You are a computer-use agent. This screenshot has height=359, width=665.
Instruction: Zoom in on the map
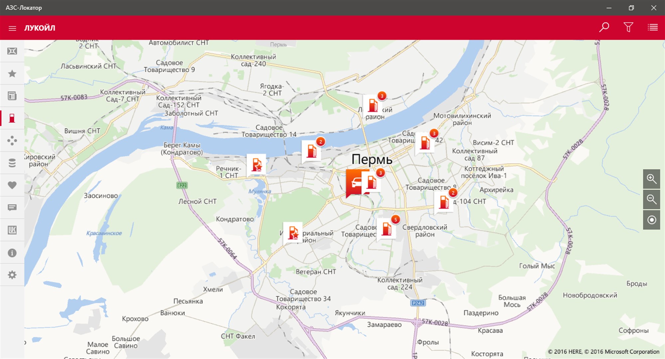651,179
